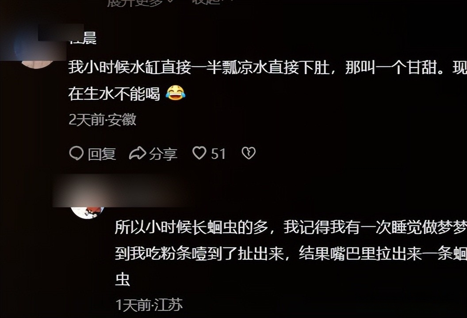Viewport: 467px width, 318px height.
Task: Select reply text about 蛔虫 dream
Action: pos(291,253)
